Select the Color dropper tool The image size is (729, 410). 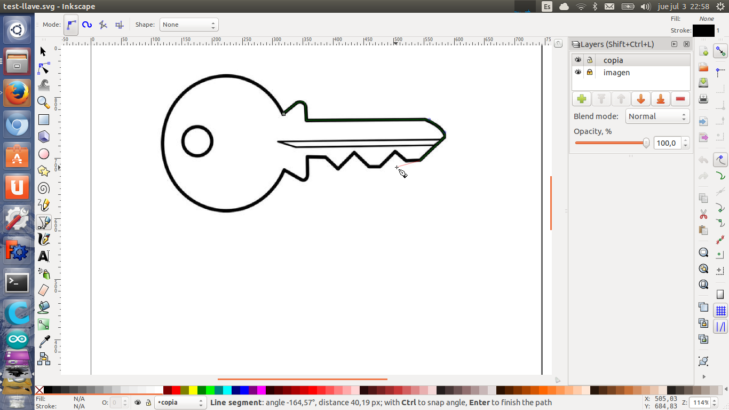pos(43,342)
